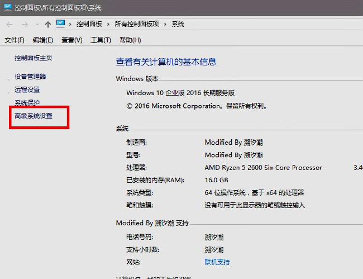Follow the 联机支持 website link
The image size is (363, 279).
coord(217,262)
